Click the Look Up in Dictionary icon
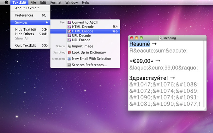 pos(69,53)
